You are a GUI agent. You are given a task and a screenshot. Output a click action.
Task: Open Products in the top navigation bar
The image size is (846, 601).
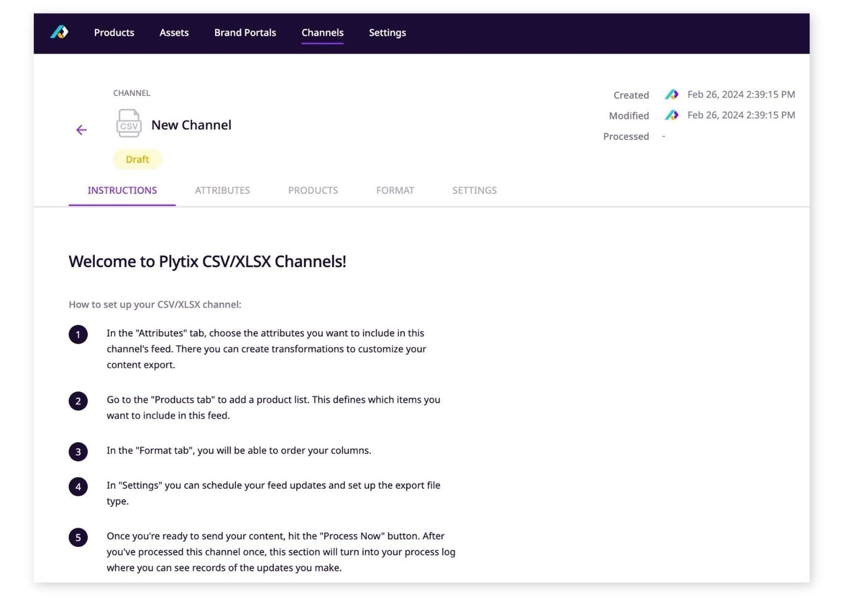point(114,33)
